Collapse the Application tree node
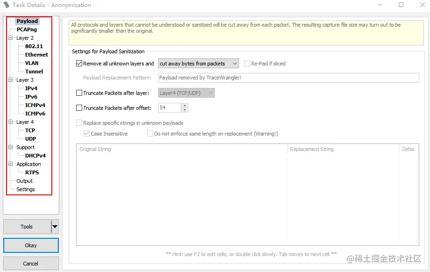The height and width of the screenshot is (272, 430). pos(11,164)
